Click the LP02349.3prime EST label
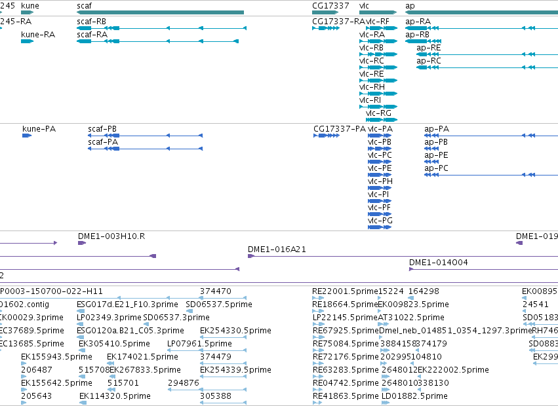558x406 pixels. pos(109,318)
